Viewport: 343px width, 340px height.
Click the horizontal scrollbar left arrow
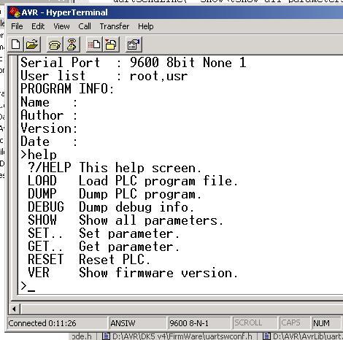point(14,309)
